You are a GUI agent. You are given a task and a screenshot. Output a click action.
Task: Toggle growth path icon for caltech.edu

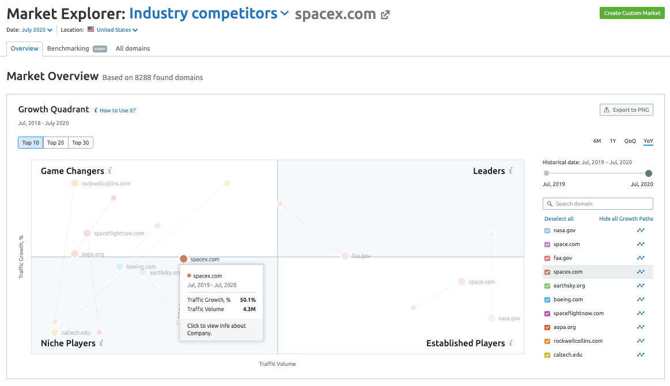pos(641,355)
